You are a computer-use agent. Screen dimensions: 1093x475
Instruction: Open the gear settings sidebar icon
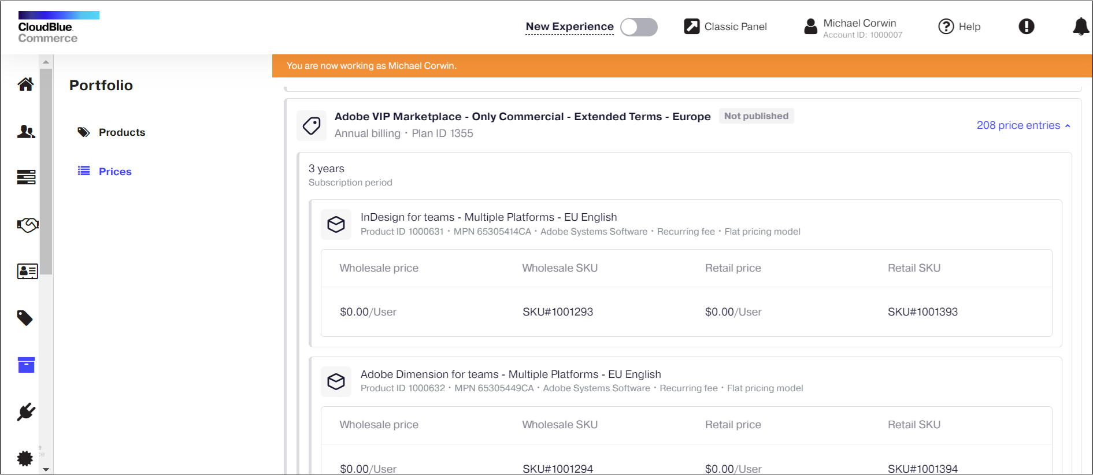pos(25,459)
